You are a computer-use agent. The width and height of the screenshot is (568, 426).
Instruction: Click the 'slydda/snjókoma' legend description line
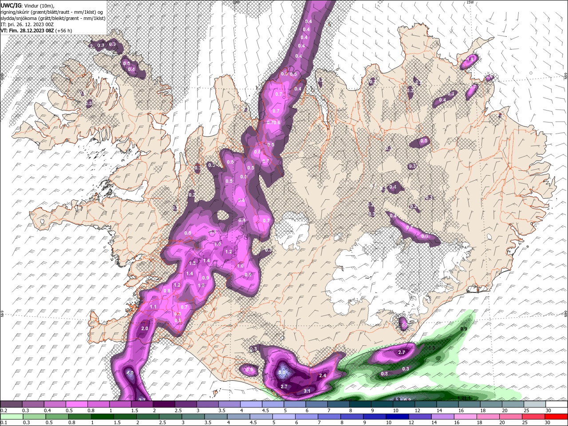coord(53,18)
